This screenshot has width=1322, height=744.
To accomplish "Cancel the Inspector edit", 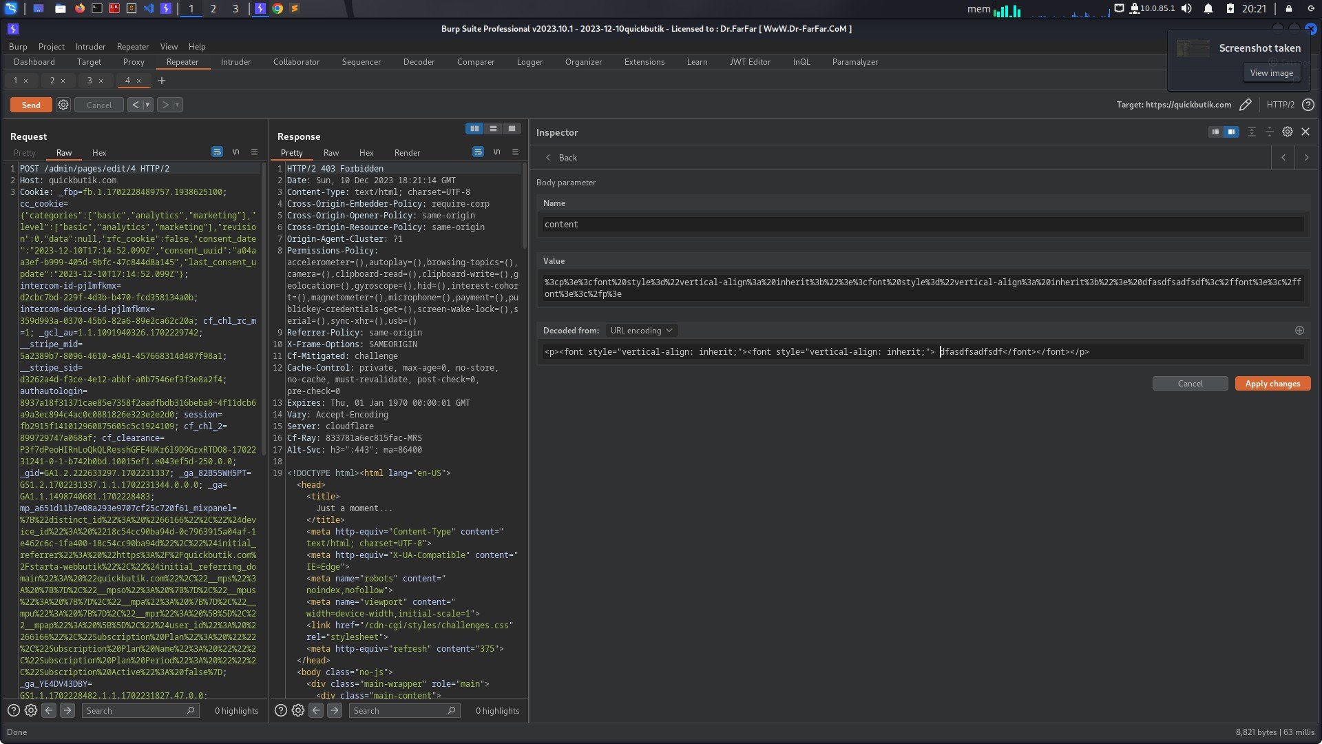I will (x=1190, y=384).
